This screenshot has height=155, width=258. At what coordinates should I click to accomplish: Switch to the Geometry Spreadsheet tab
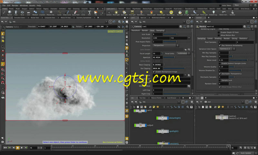[84, 18]
